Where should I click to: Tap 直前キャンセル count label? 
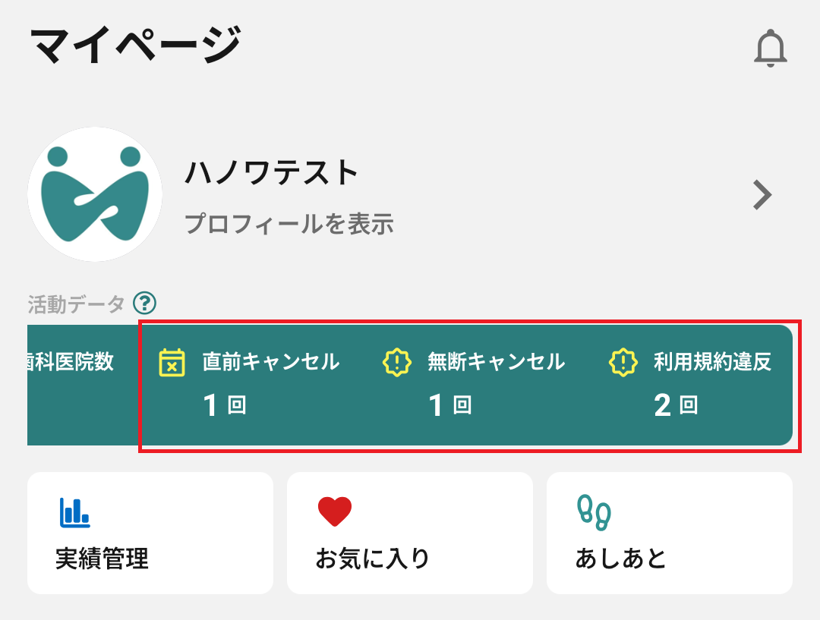[270, 362]
